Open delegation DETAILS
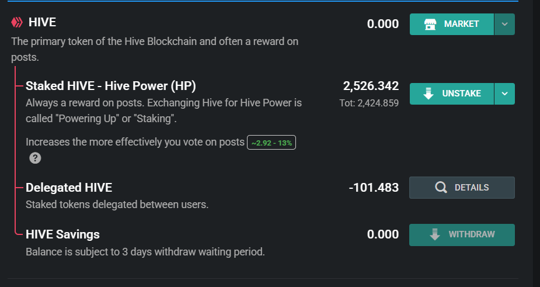This screenshot has width=540, height=287. (462, 188)
